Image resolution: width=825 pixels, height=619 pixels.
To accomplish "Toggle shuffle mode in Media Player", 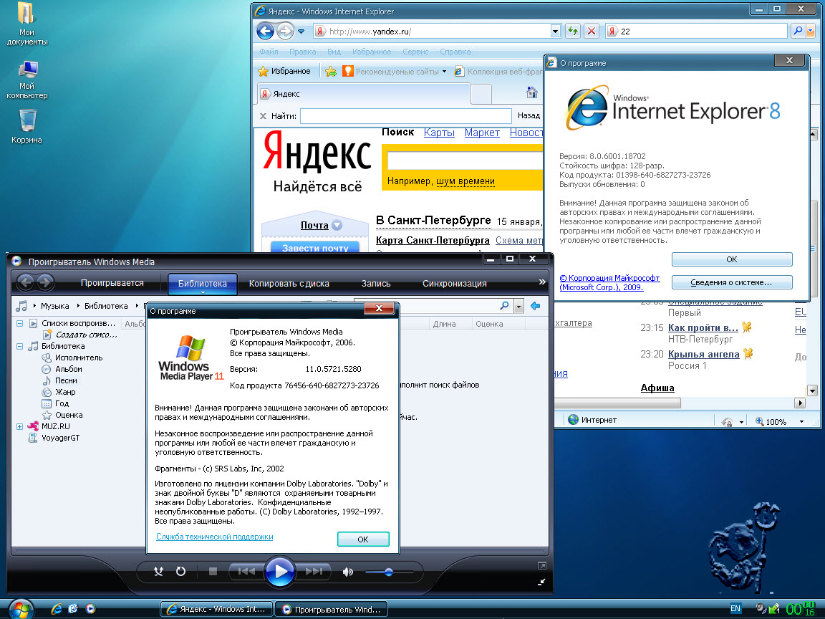I will pos(159,572).
